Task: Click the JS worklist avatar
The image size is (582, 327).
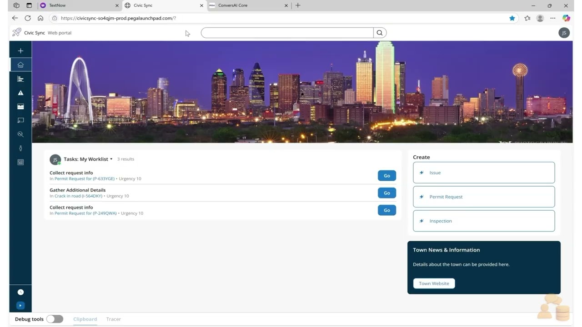Action: coord(55,159)
